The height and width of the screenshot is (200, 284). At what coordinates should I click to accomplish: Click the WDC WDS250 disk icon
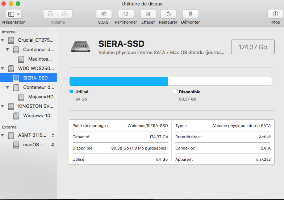click(11, 69)
